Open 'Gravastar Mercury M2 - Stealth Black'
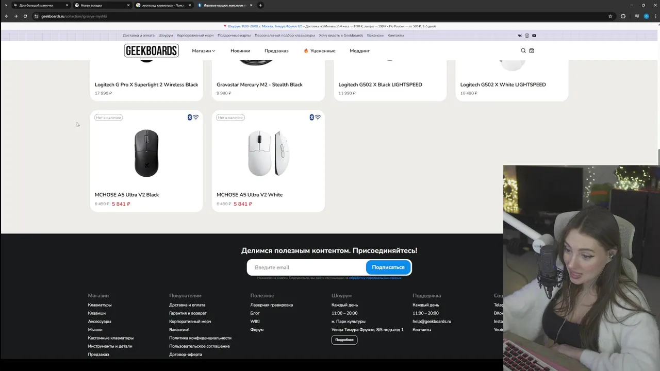The width and height of the screenshot is (660, 371). click(259, 85)
